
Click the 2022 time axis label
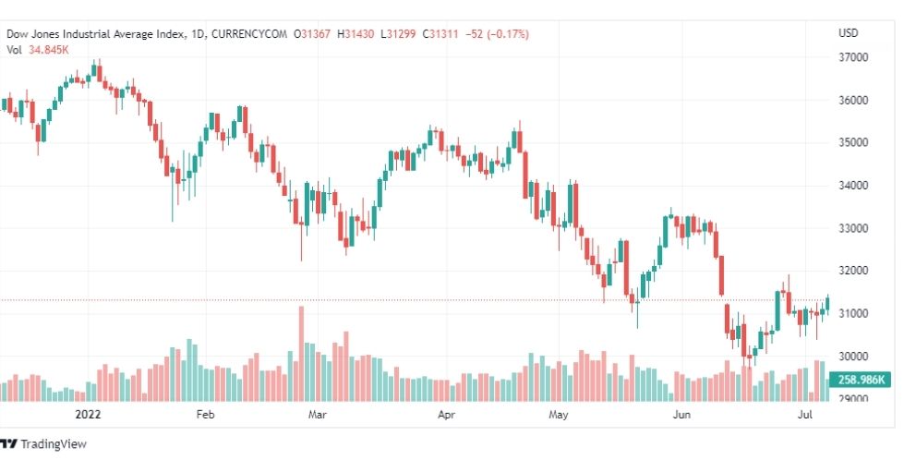point(88,415)
